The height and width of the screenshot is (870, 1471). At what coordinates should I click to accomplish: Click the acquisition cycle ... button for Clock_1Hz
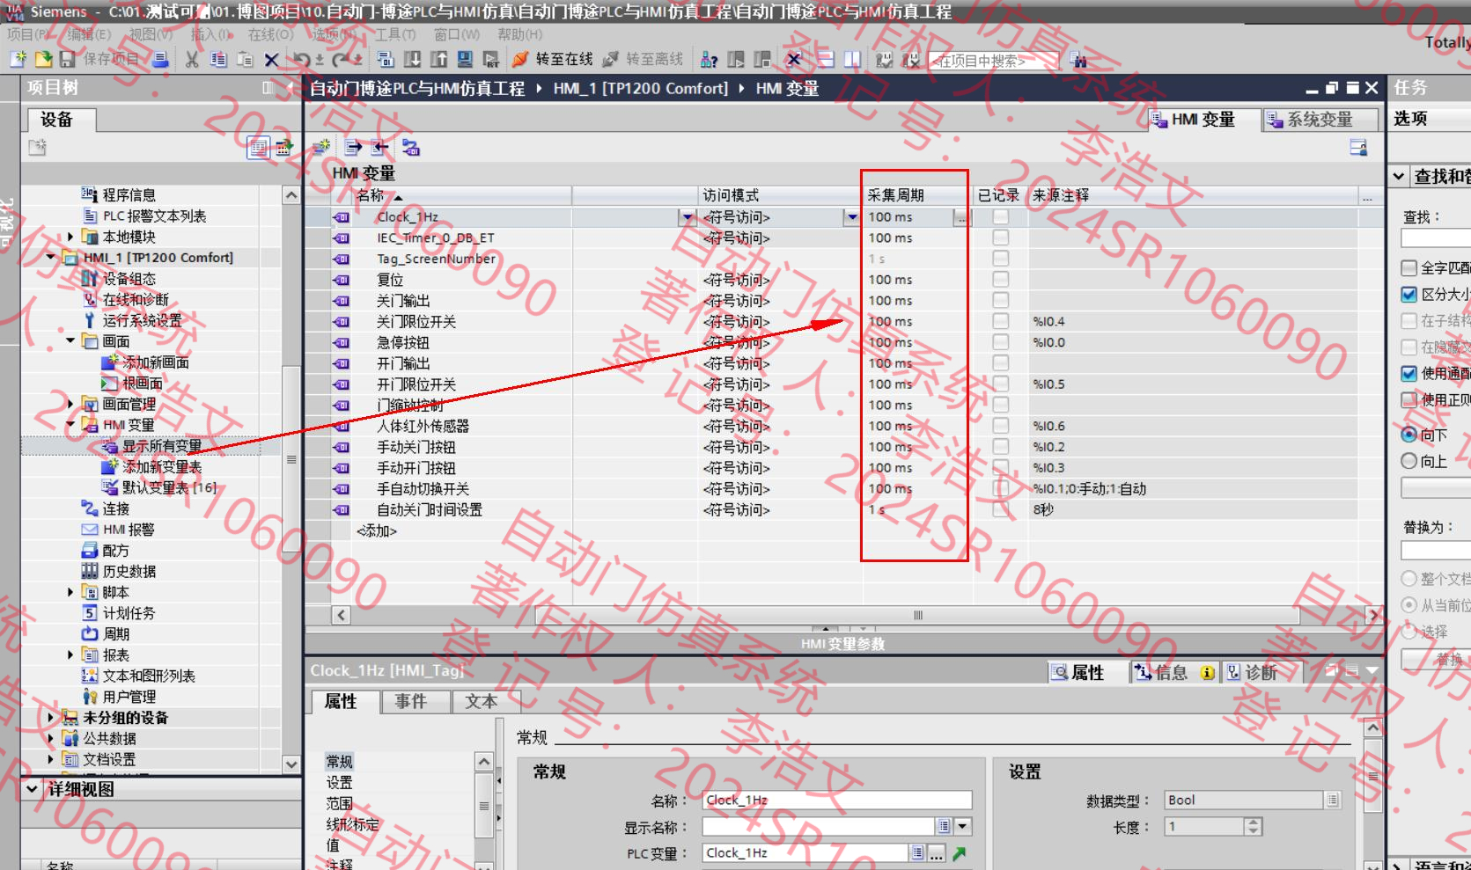961,217
